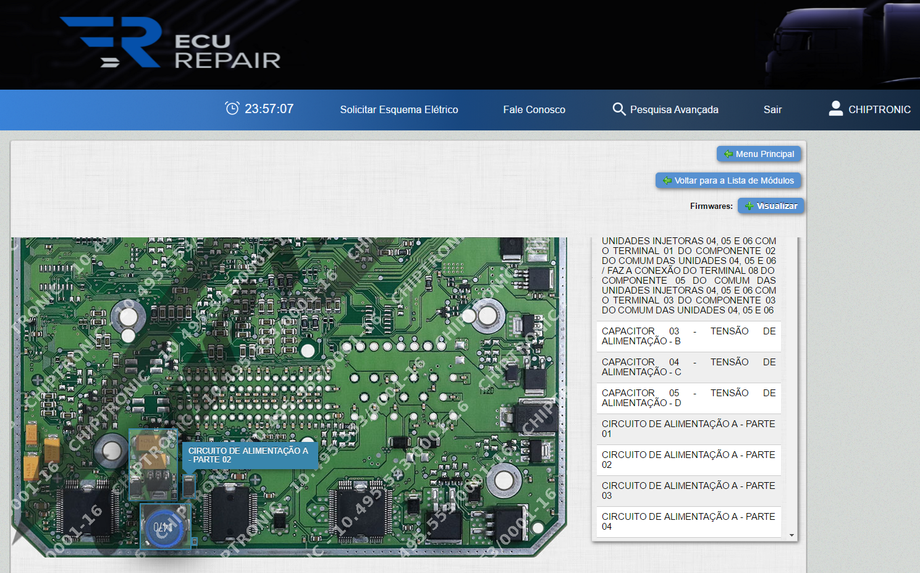920x573 pixels.
Task: Click the 23:57:07 time display
Action: pos(269,109)
